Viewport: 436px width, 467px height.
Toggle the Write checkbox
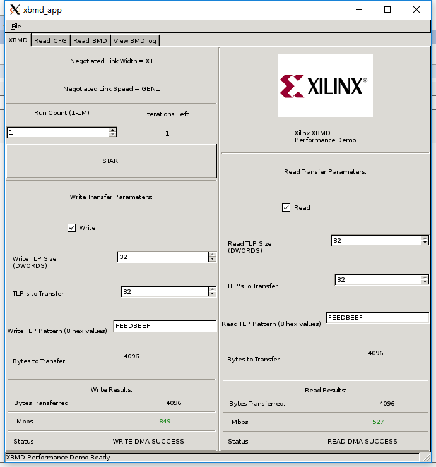coord(71,228)
